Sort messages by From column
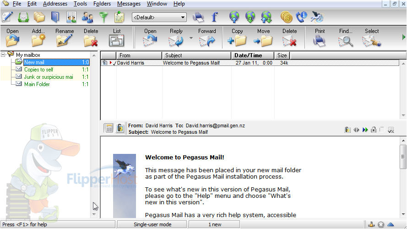Screen dimensions: 407x229 pyautogui.click(x=139, y=55)
